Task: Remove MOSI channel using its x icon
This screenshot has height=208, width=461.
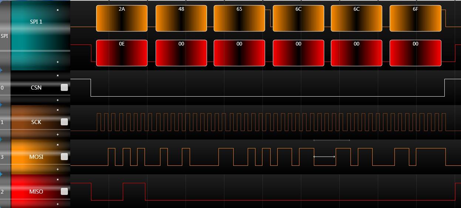Action: click(58, 145)
